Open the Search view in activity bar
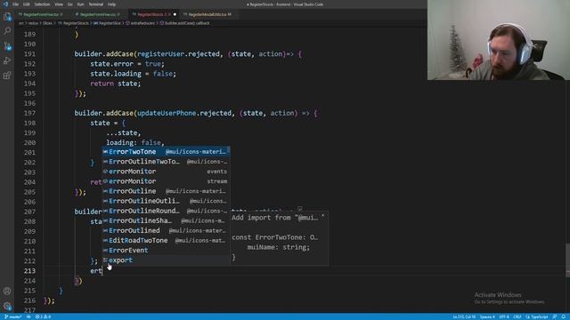The height and width of the screenshot is (320, 570). [7, 31]
